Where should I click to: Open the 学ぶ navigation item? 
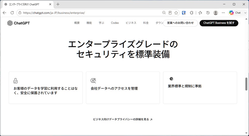[x=101, y=23]
